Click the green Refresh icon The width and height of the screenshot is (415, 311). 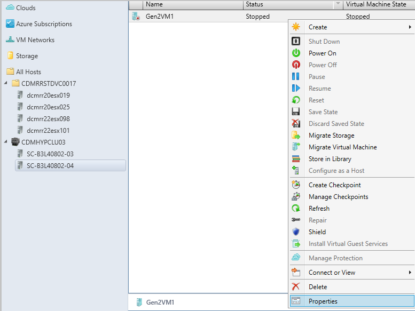click(x=296, y=208)
